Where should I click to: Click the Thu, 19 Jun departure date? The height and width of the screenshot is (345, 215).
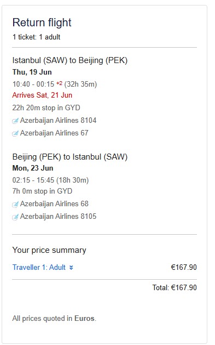[32, 72]
